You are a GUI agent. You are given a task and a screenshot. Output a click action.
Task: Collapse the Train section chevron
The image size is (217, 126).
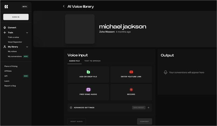click(x=27, y=33)
